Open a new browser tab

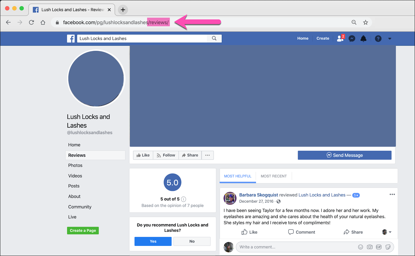pos(123,10)
